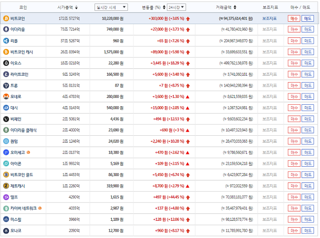
Task: Click buy (매수) button for 라이트코인
Action: 294,74
